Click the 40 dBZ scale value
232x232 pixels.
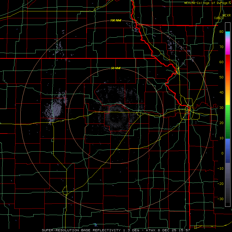click(x=221, y=93)
